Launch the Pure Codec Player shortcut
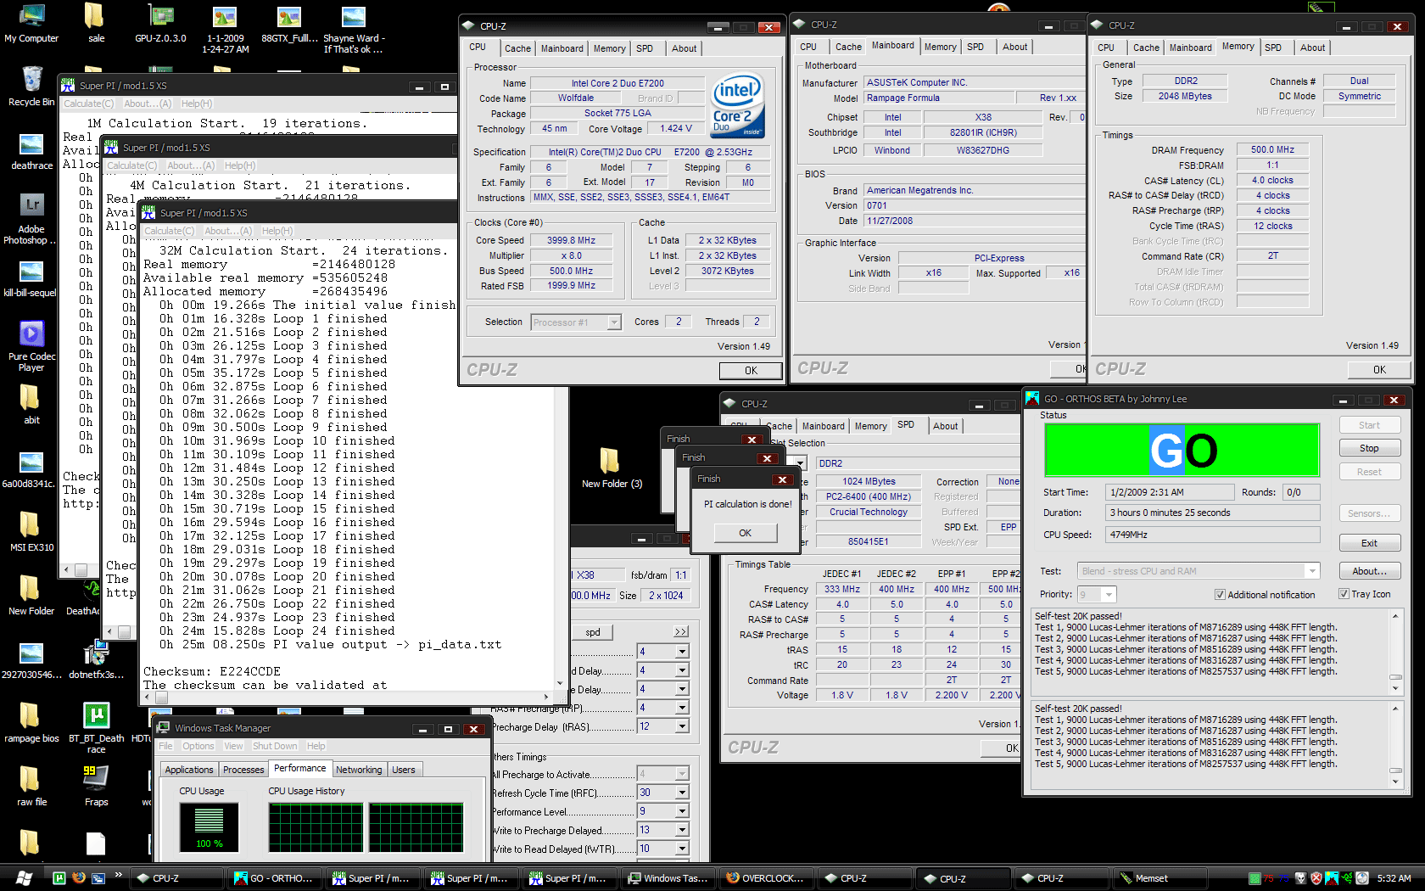 click(x=31, y=334)
